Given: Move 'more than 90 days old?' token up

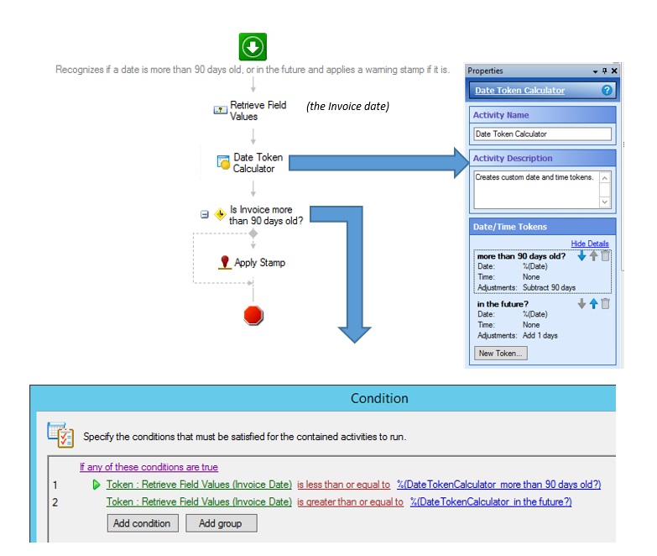Looking at the screenshot, I should click(x=594, y=256).
